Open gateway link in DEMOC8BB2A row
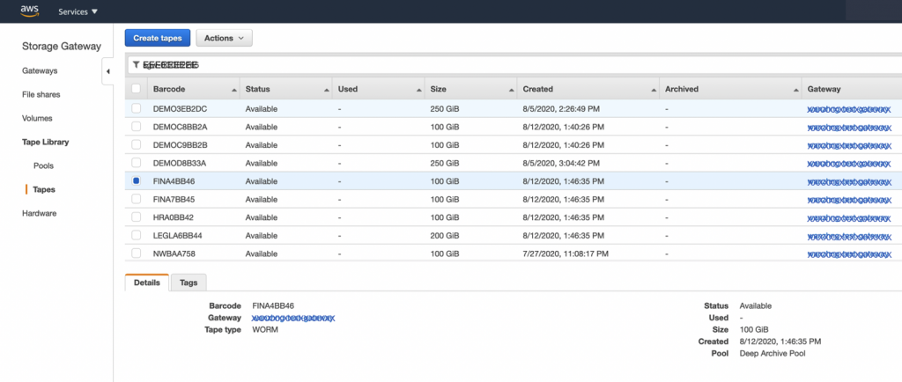Viewport: 902px width, 382px height. click(x=849, y=127)
